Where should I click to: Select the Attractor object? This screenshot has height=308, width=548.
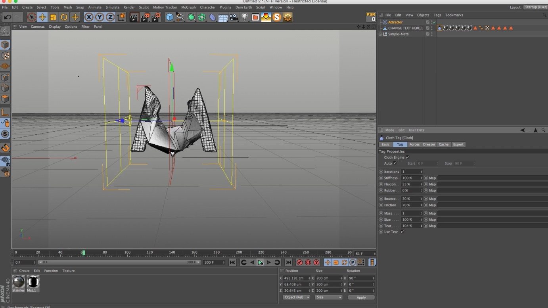[395, 22]
